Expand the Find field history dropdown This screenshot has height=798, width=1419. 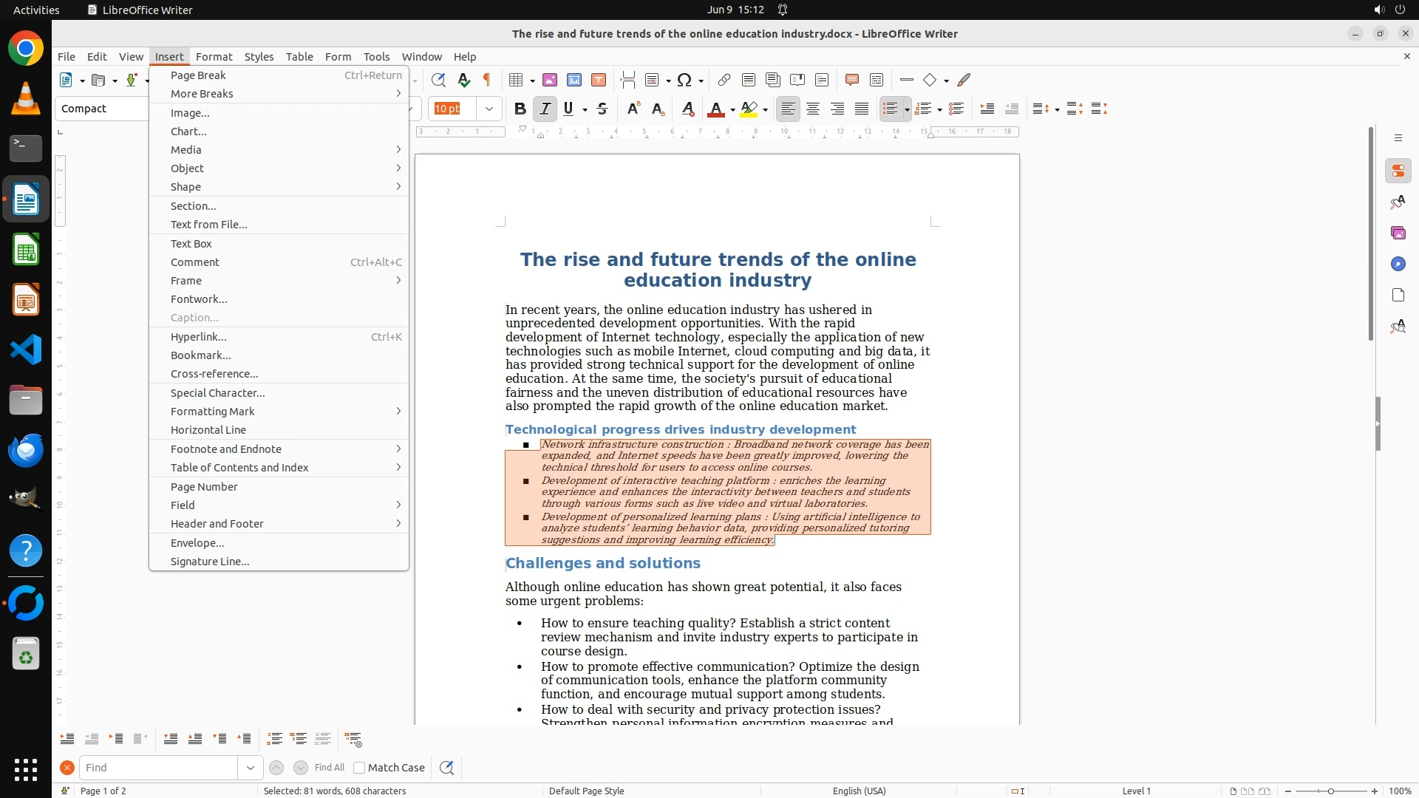251,768
